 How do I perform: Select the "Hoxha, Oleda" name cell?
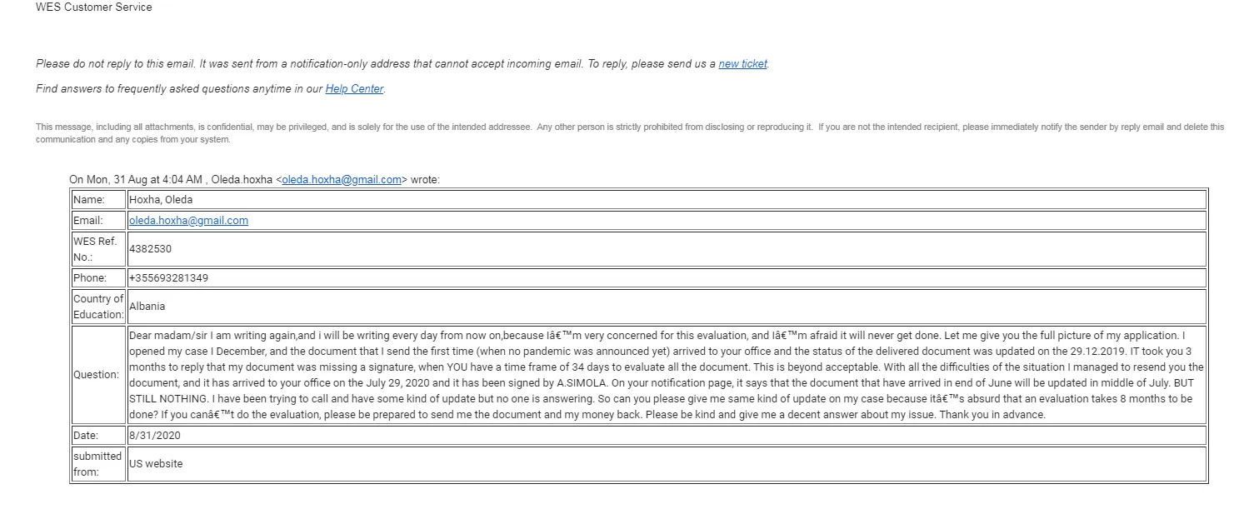pos(161,200)
